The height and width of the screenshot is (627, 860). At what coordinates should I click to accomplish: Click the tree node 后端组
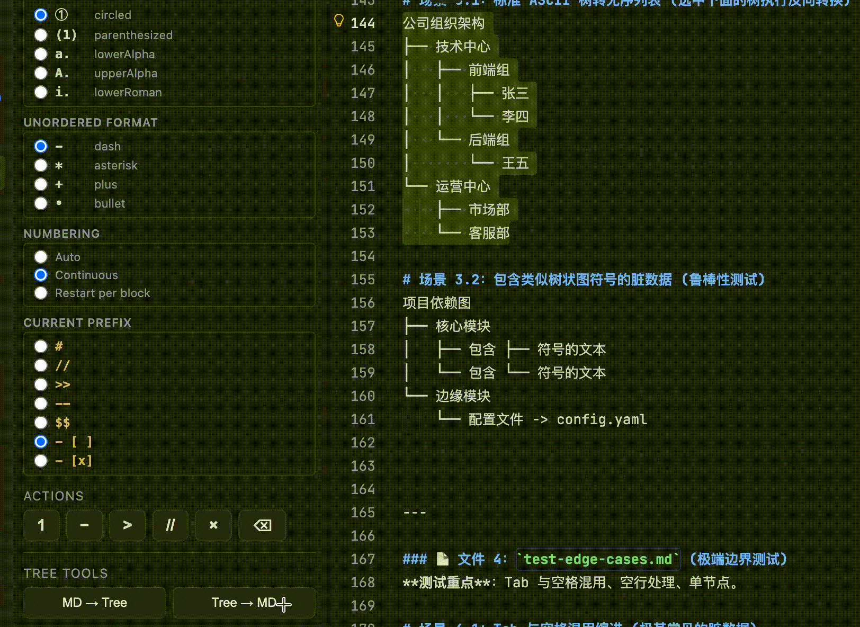pyautogui.click(x=489, y=140)
